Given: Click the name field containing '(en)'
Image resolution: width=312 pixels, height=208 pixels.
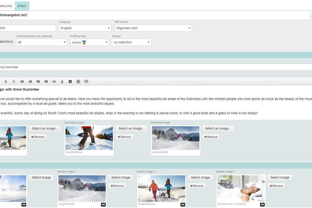Looking at the screenshot, I should pos(28,28).
